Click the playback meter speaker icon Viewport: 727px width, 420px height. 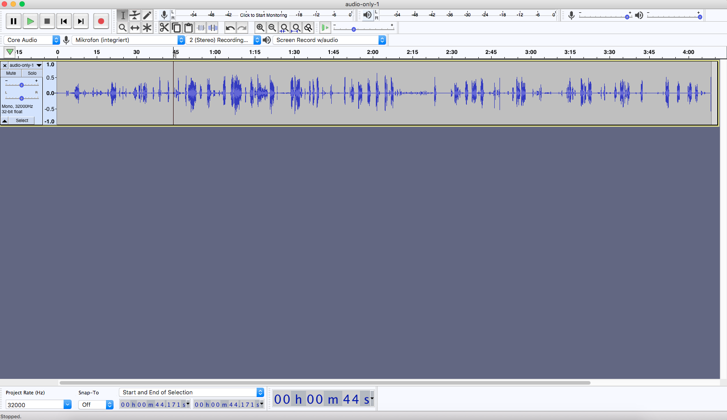(x=367, y=15)
